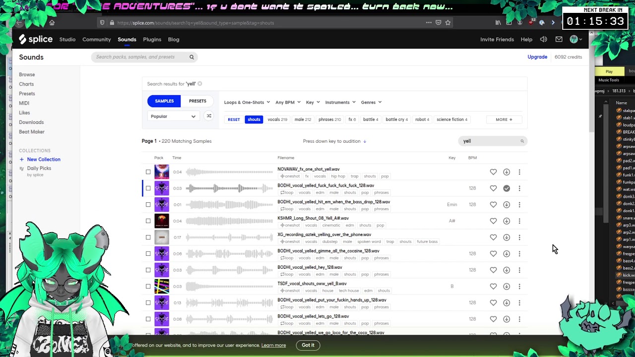Open more options for BODHI_vocal_yelled_put_your_fuckin_hands_up
This screenshot has width=635, height=357.
519,302
